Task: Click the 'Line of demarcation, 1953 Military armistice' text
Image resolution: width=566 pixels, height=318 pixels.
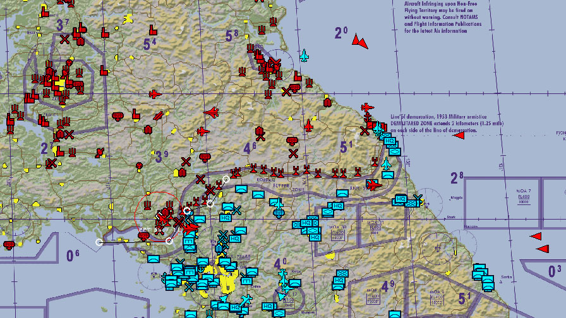Action: tap(438, 117)
